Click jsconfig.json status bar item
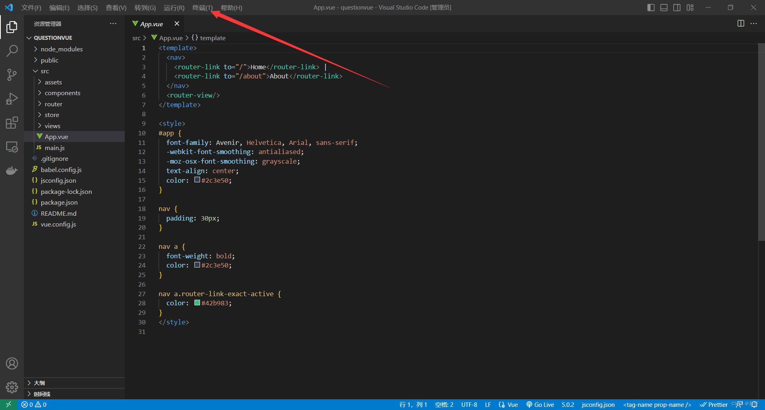 click(598, 404)
